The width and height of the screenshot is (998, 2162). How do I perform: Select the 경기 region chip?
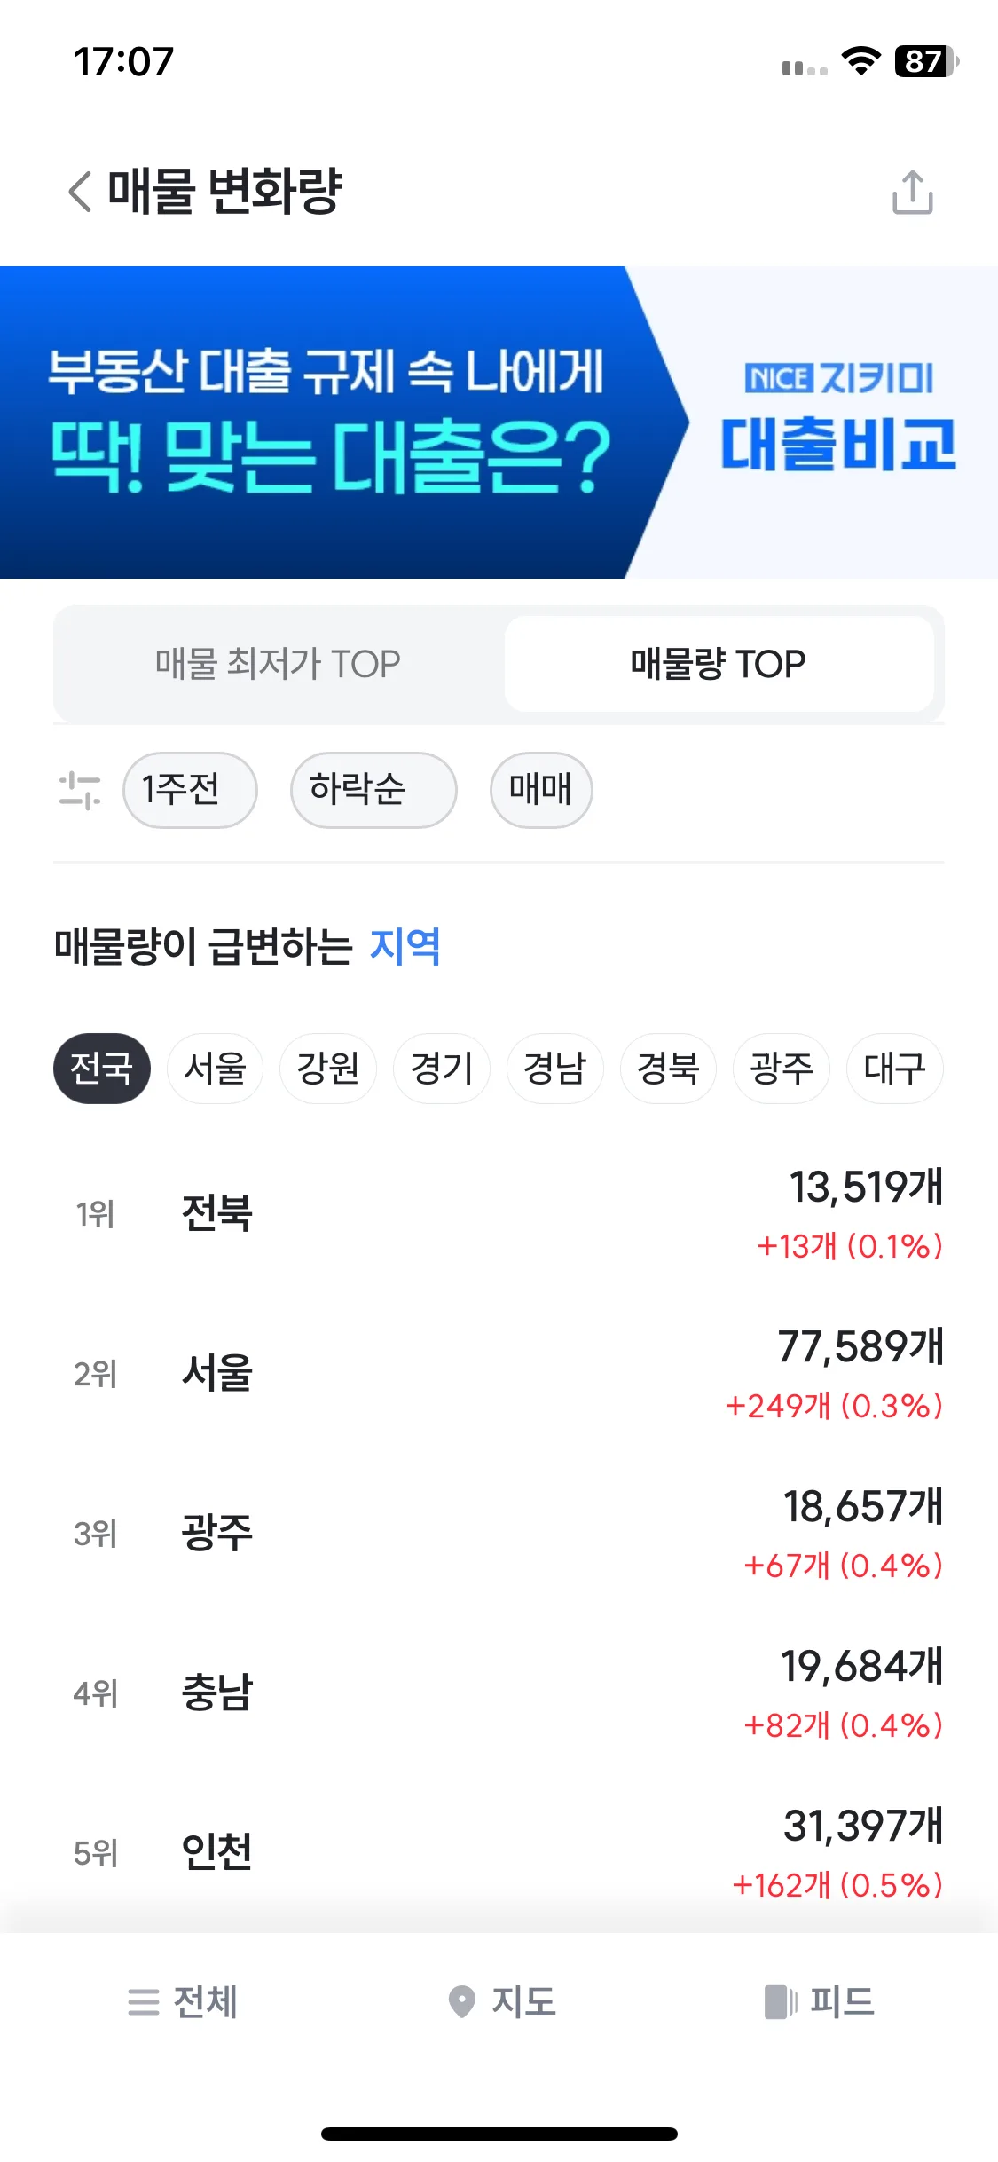point(441,1069)
